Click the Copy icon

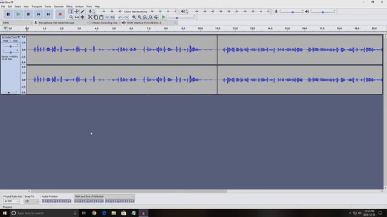point(96,17)
